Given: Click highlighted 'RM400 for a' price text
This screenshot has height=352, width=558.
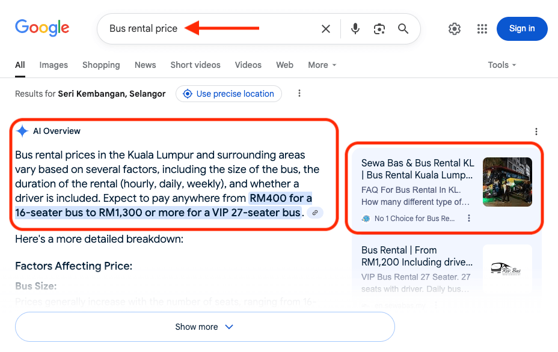Looking at the screenshot, I should [x=281, y=198].
